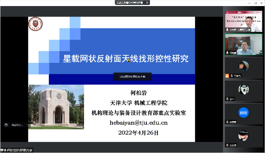Click the slide title text
This screenshot has width=265, height=153.
pyautogui.click(x=125, y=59)
